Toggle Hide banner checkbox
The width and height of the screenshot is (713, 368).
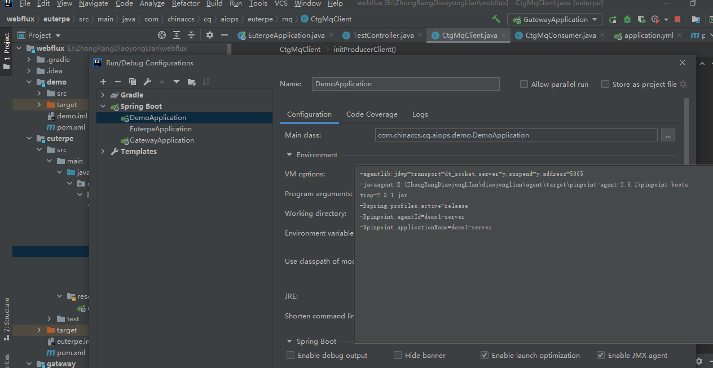(x=398, y=356)
